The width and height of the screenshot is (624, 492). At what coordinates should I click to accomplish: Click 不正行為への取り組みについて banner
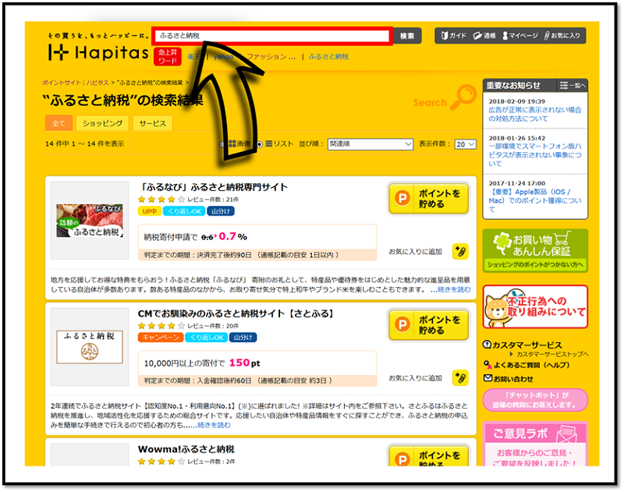[x=535, y=306]
